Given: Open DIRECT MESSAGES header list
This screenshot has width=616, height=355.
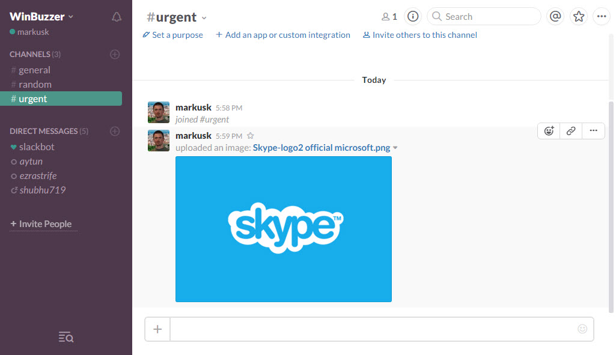Looking at the screenshot, I should tap(49, 131).
